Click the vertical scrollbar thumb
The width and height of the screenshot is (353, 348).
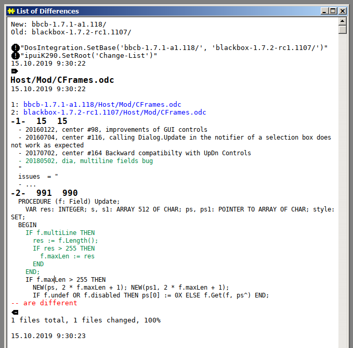[342, 30]
